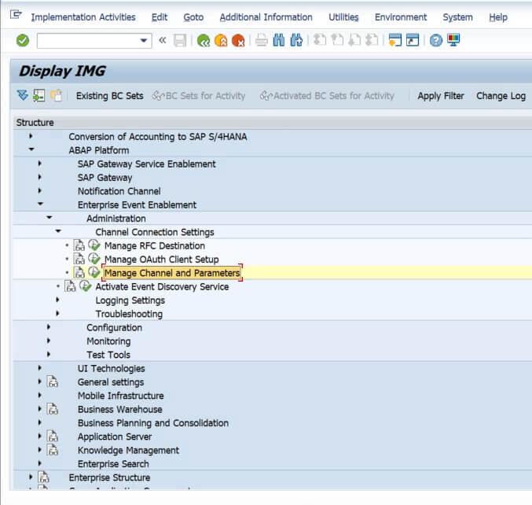Open documentation icon for General settings
This screenshot has width=532, height=505.
[52, 382]
